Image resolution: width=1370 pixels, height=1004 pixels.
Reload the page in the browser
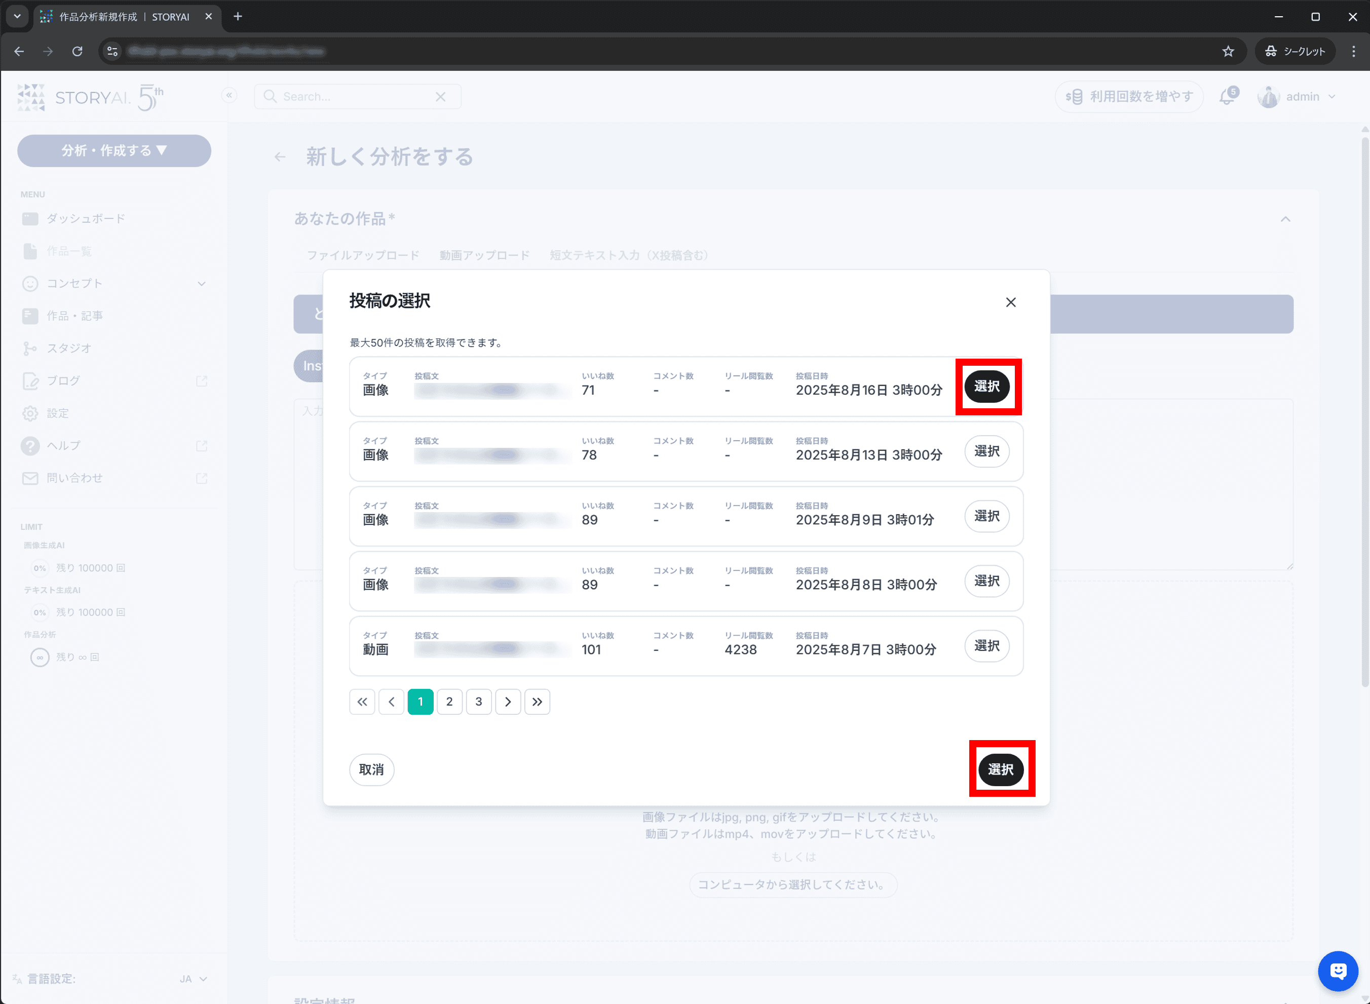point(77,52)
